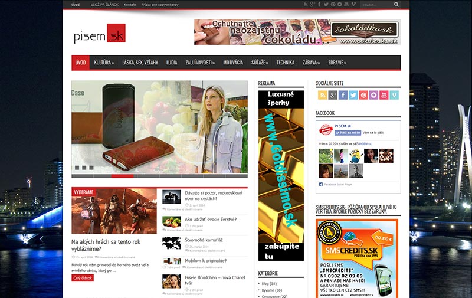
Task: Expand the ZAUJÍMAVOSTI menu
Action: pos(200,63)
